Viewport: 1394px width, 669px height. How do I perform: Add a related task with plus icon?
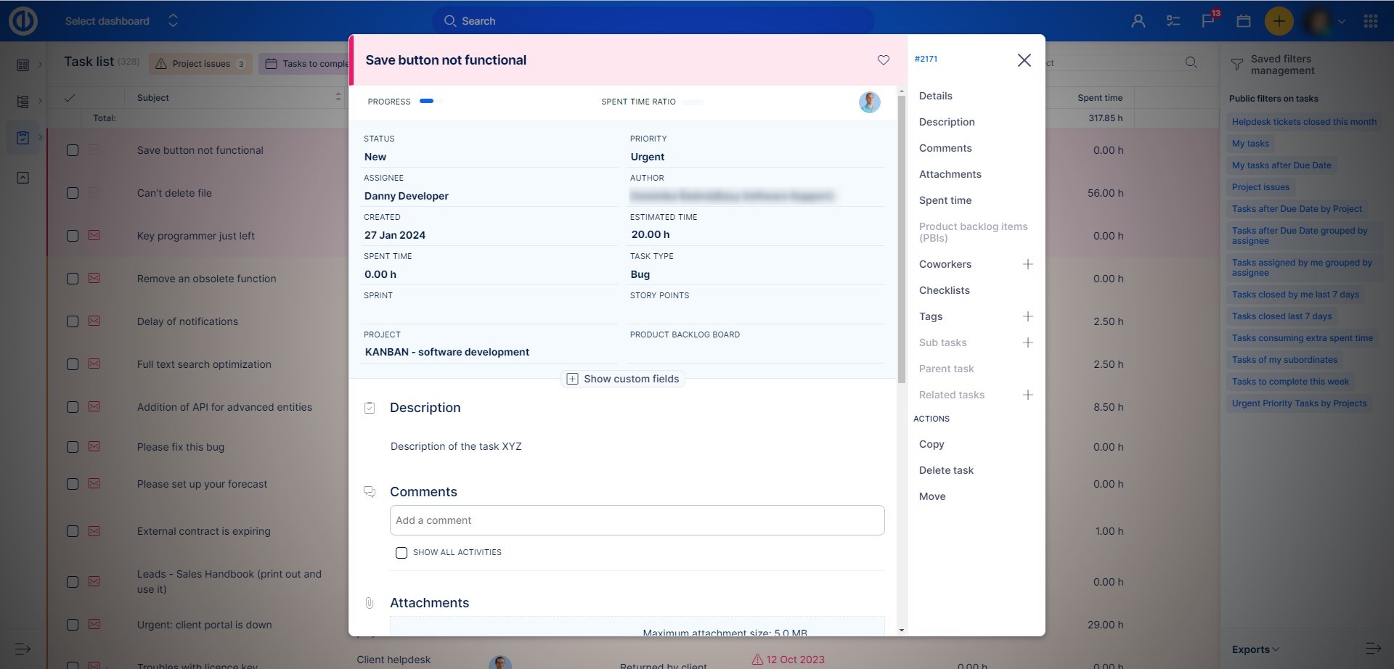click(x=1028, y=395)
